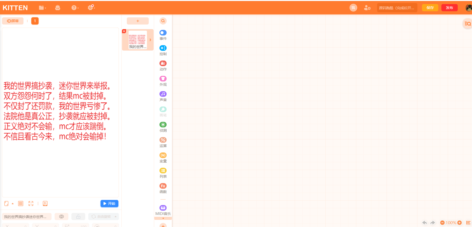Viewport: 472px width, 227px height.
Task: Search blocks with the magnifier icon
Action: tap(163, 21)
